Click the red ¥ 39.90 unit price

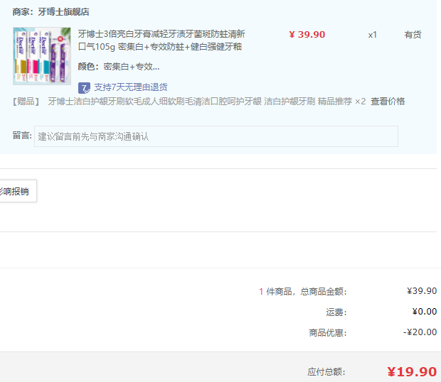click(307, 35)
